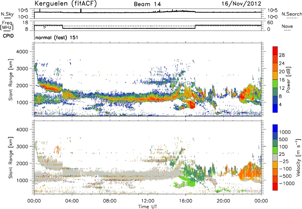Screen dimensions: 302x209
Task: Click the Power [dB] colorbar title
Action: coord(288,80)
